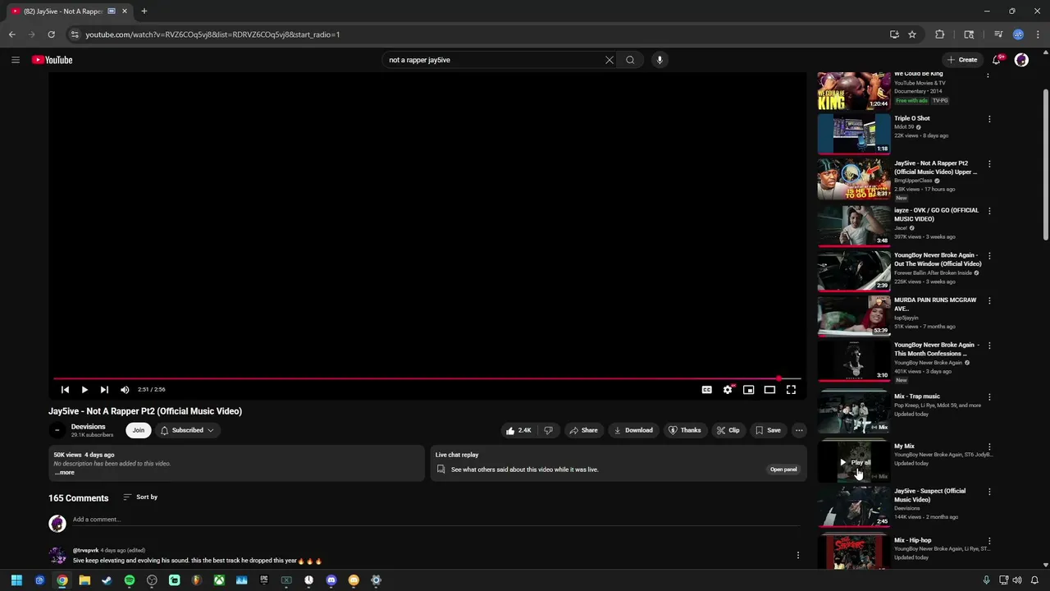Open Chrome three-dot menu
The image size is (1050, 591).
[x=1038, y=34]
